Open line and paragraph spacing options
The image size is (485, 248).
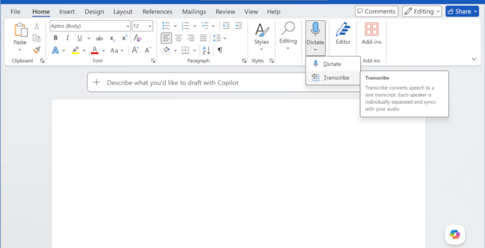[x=219, y=38]
